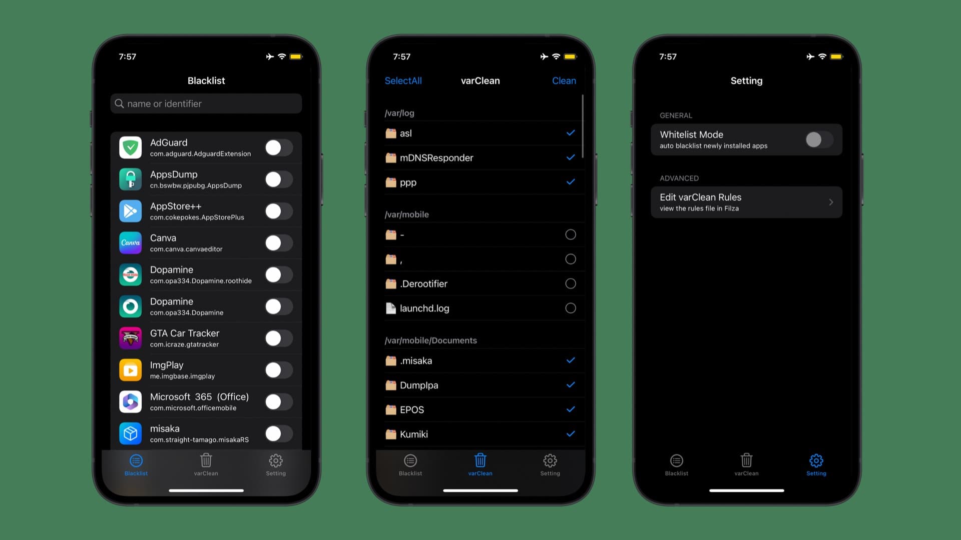Image resolution: width=961 pixels, height=540 pixels.
Task: Toggle AppStore++ blacklist entry
Action: click(x=277, y=210)
